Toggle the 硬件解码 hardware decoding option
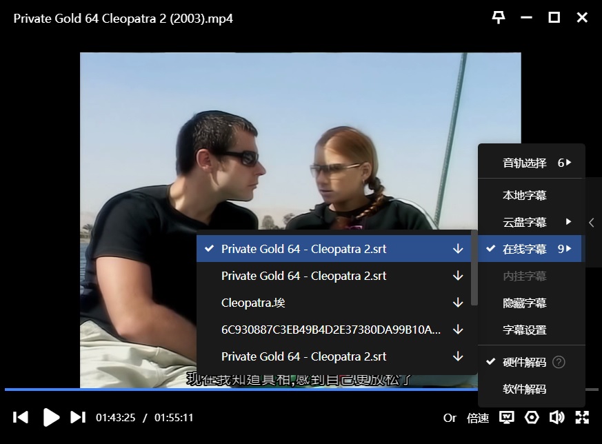 coord(524,362)
